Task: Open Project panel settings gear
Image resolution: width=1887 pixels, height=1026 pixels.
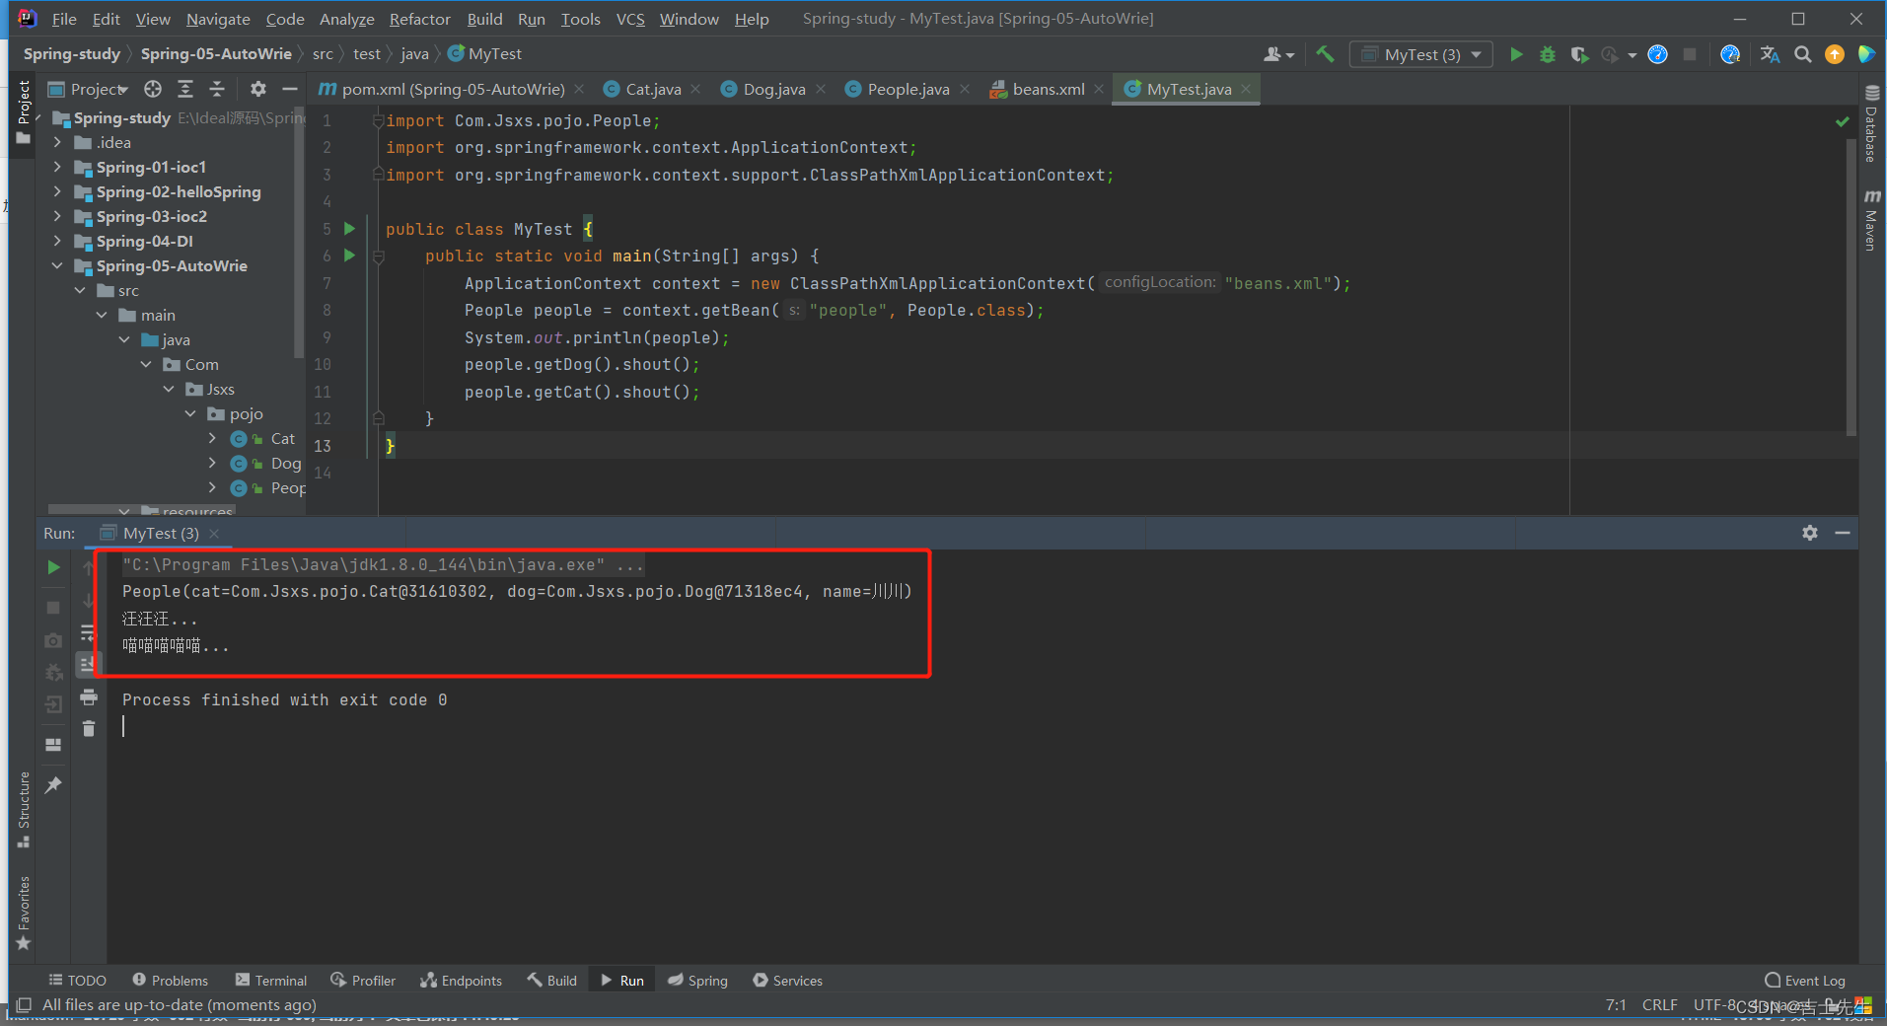Action: click(258, 89)
